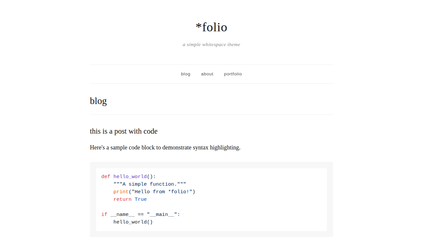Click the blue 'True' value
The image size is (423, 237).
(140, 199)
